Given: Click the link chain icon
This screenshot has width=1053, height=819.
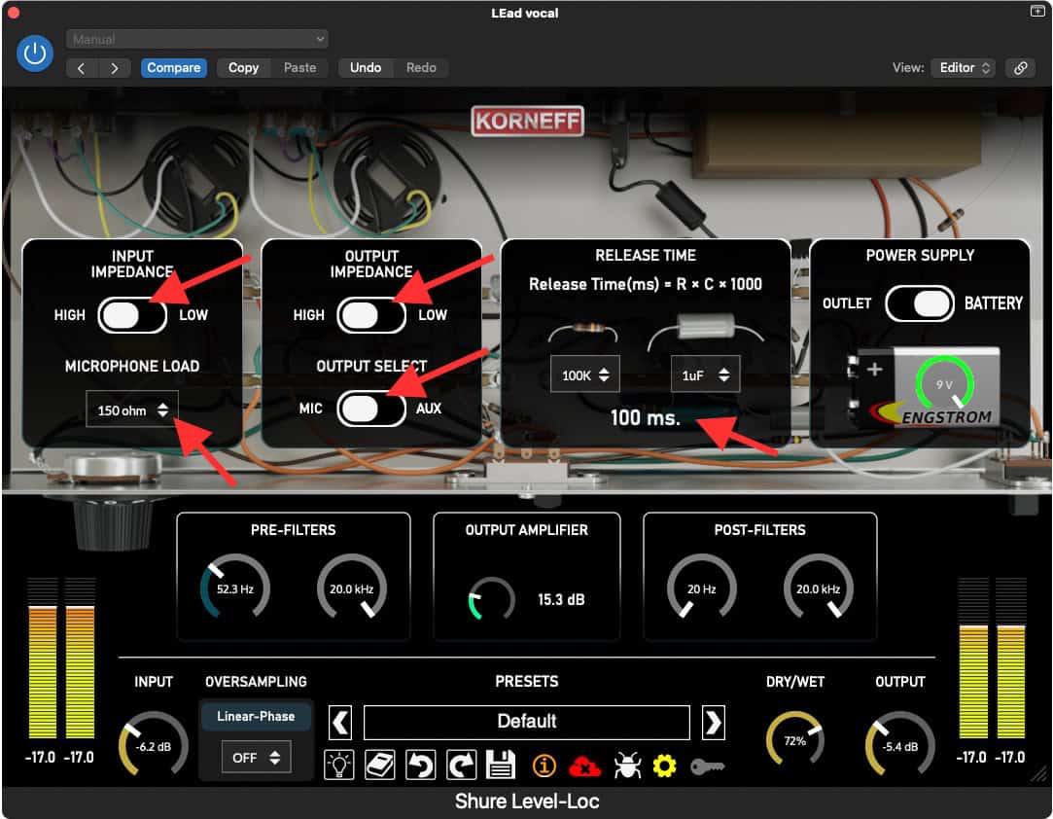Looking at the screenshot, I should (1020, 68).
